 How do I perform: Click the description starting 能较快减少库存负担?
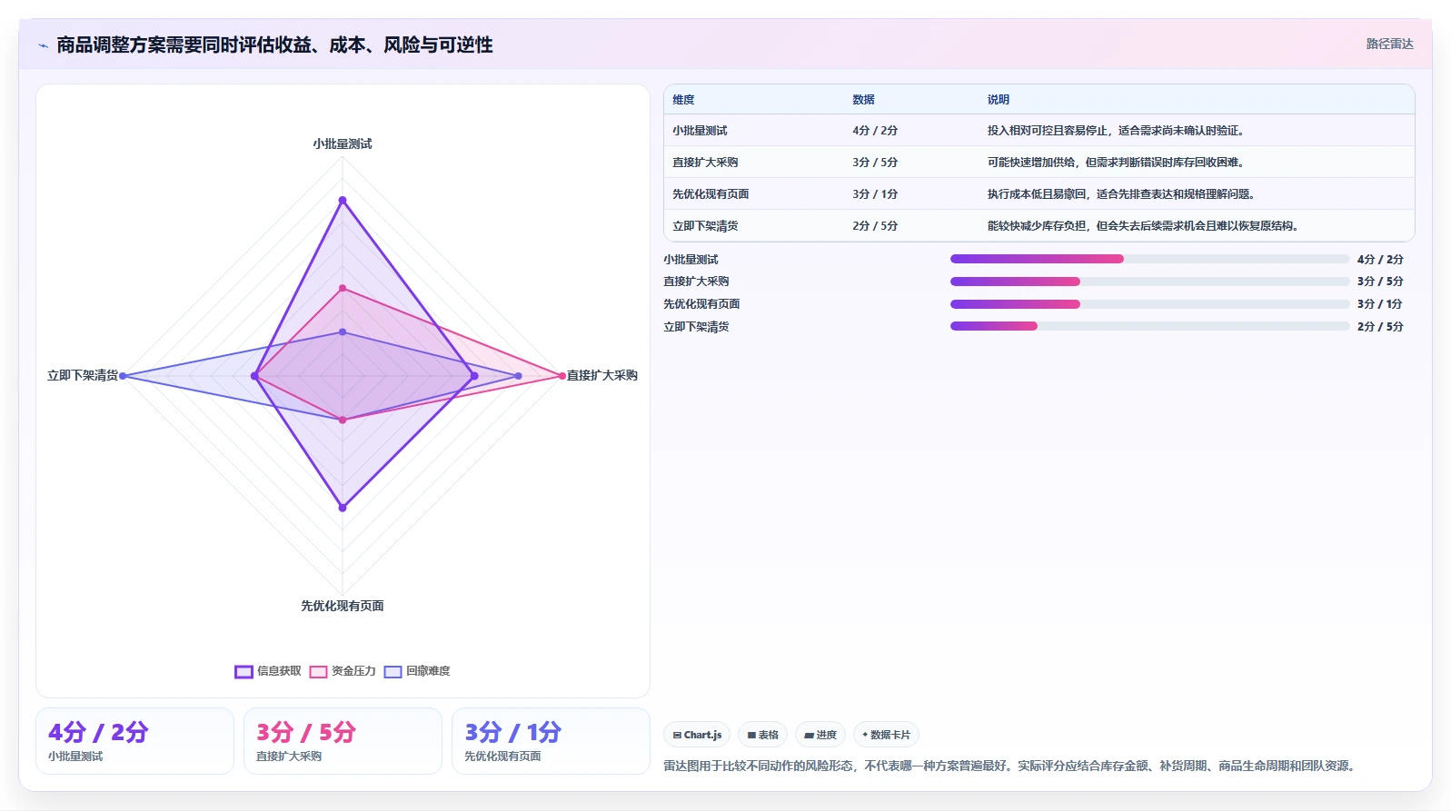pyautogui.click(x=1143, y=226)
